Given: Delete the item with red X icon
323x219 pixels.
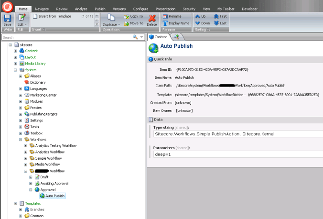Looking at the screenshot, I should [152, 18].
